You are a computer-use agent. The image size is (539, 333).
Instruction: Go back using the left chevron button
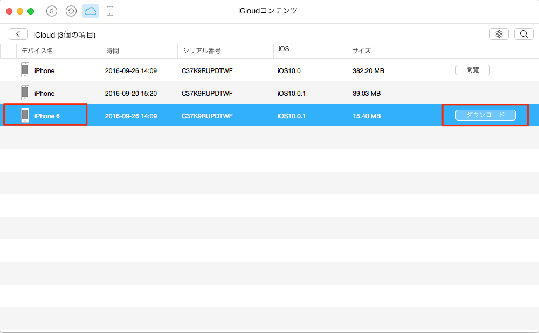pyautogui.click(x=18, y=34)
